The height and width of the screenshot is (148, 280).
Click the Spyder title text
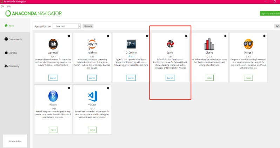click(170, 52)
